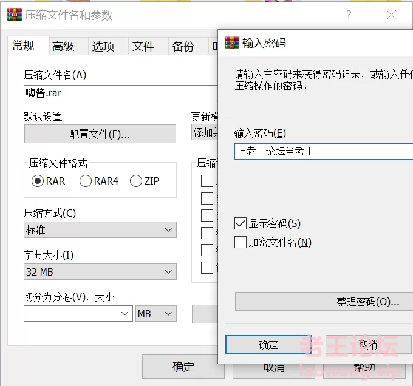Select the RAR4 archive format
Image resolution: width=413 pixels, height=386 pixels.
click(99, 181)
